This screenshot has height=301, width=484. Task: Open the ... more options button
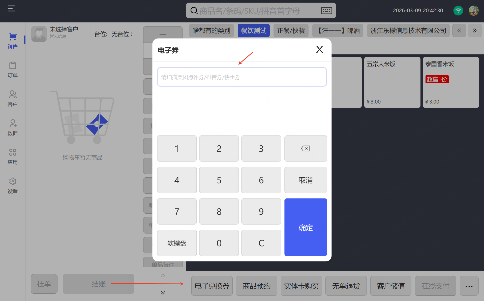pos(469,286)
